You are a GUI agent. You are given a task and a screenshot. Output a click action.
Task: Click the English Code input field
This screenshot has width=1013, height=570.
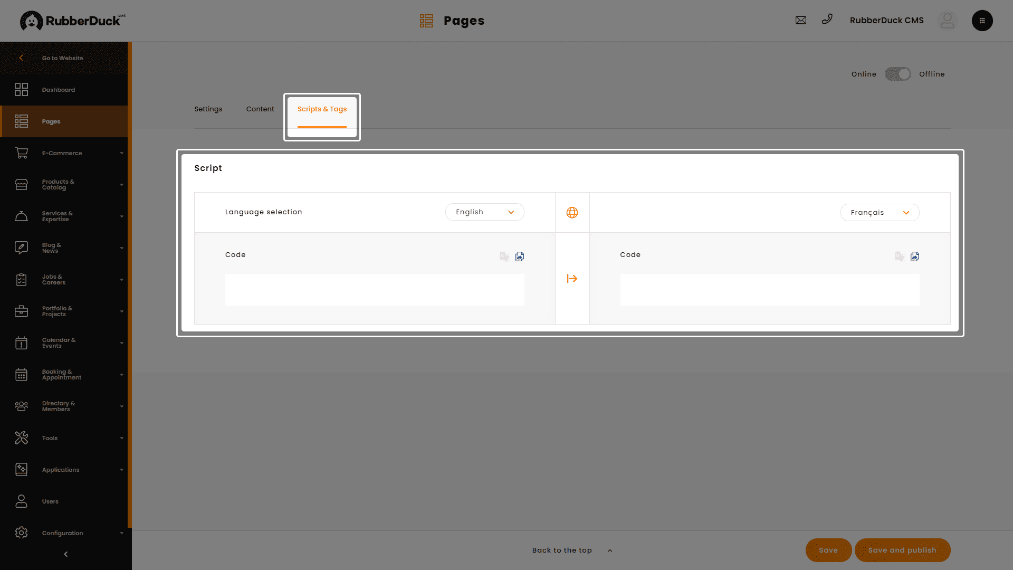click(375, 290)
